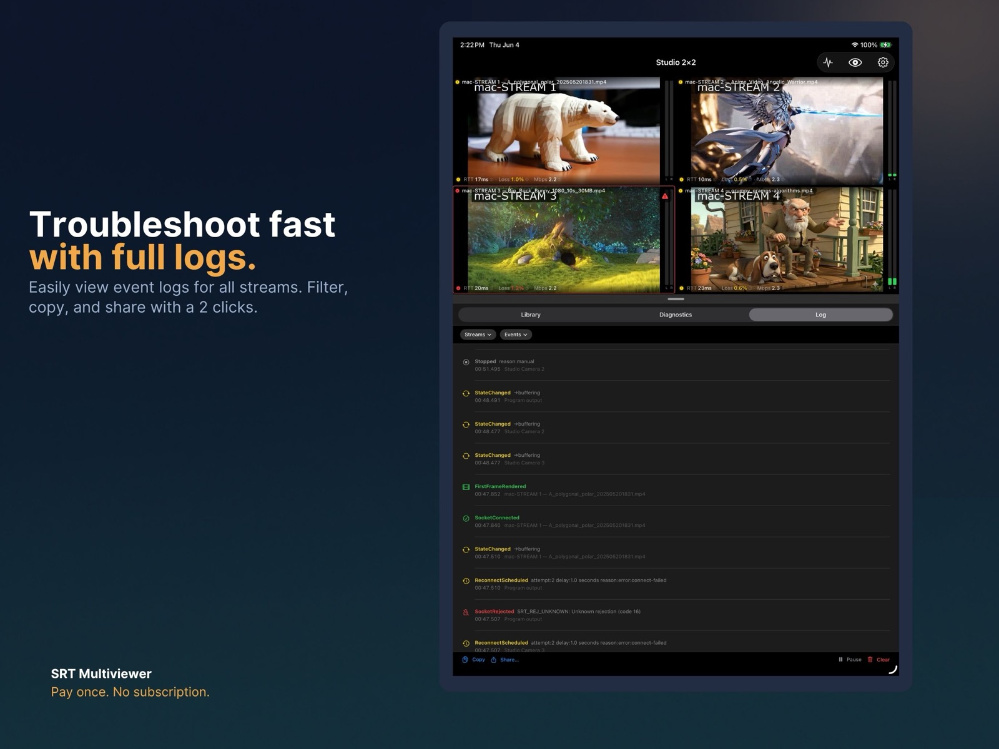This screenshot has height=749, width=999.
Task: Click the RTT 10ms stat on mac-STREAM 2
Action: coord(699,179)
